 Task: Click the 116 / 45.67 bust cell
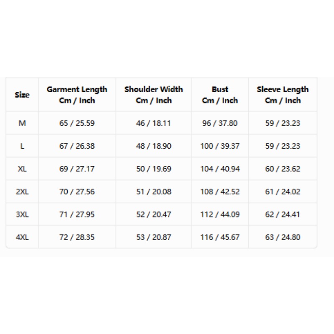(220, 237)
